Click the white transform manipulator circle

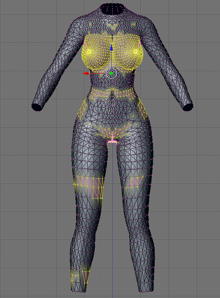(x=111, y=74)
